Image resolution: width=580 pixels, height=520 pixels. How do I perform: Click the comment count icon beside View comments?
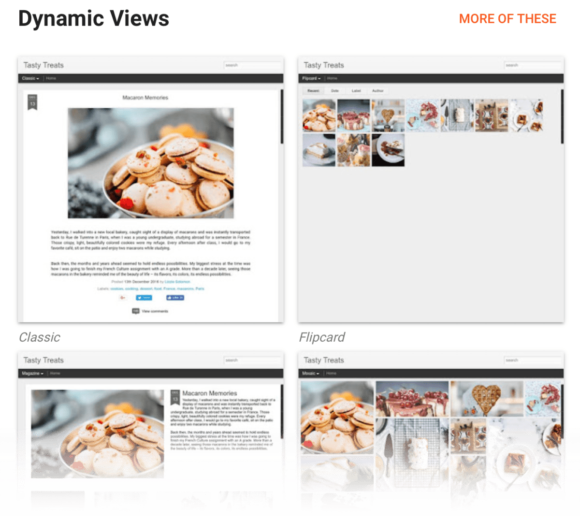tap(136, 311)
